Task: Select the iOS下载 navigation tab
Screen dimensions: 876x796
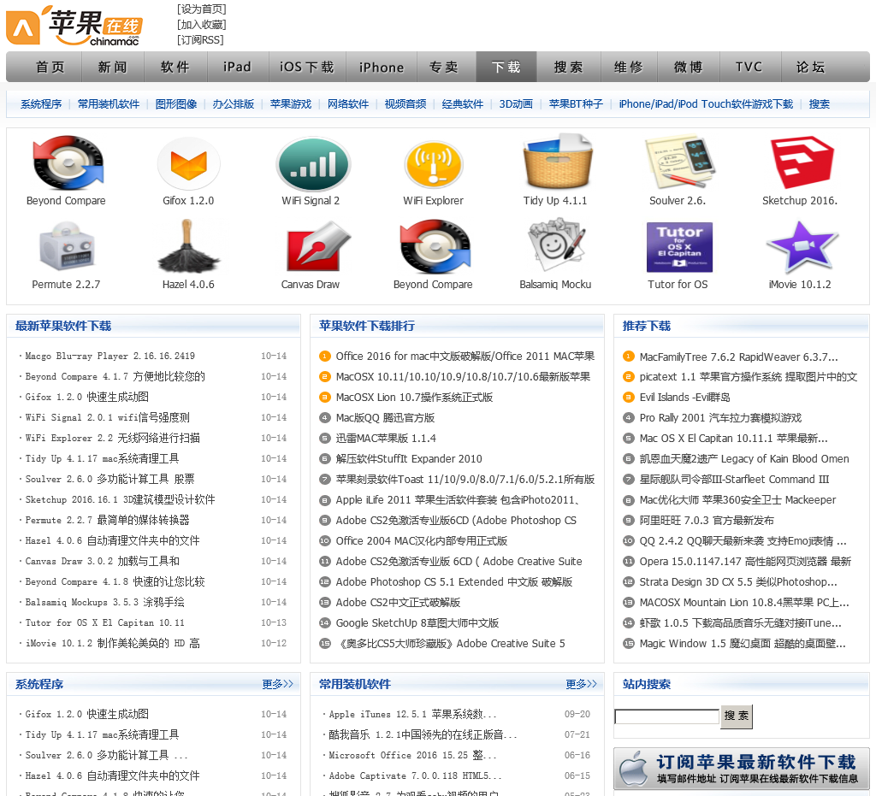Action: point(307,67)
